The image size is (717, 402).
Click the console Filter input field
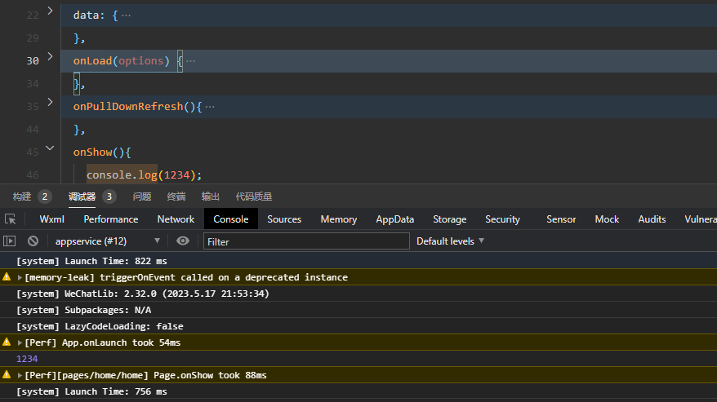306,241
